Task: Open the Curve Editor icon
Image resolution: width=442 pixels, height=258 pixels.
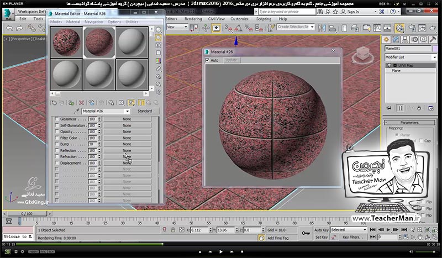Action: (377, 28)
